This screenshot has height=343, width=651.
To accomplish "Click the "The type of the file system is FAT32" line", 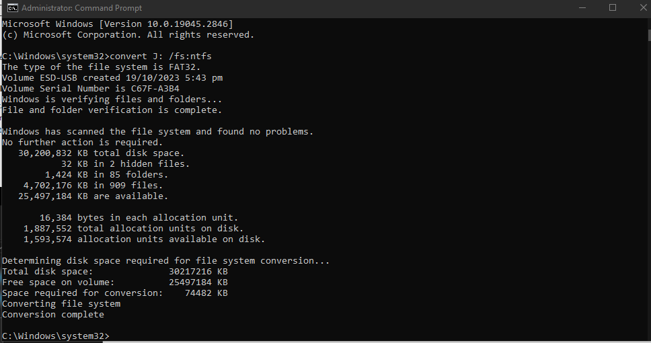I will tap(101, 67).
